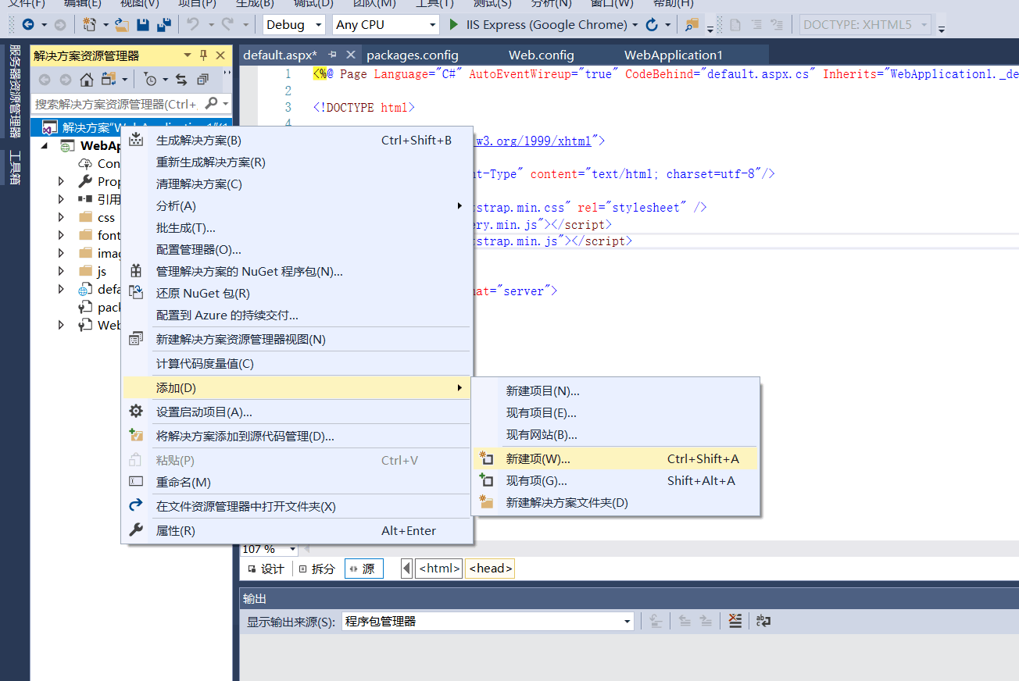The width and height of the screenshot is (1019, 681).
Task: Select 新建项(W)... in submenu
Action: 616,459
